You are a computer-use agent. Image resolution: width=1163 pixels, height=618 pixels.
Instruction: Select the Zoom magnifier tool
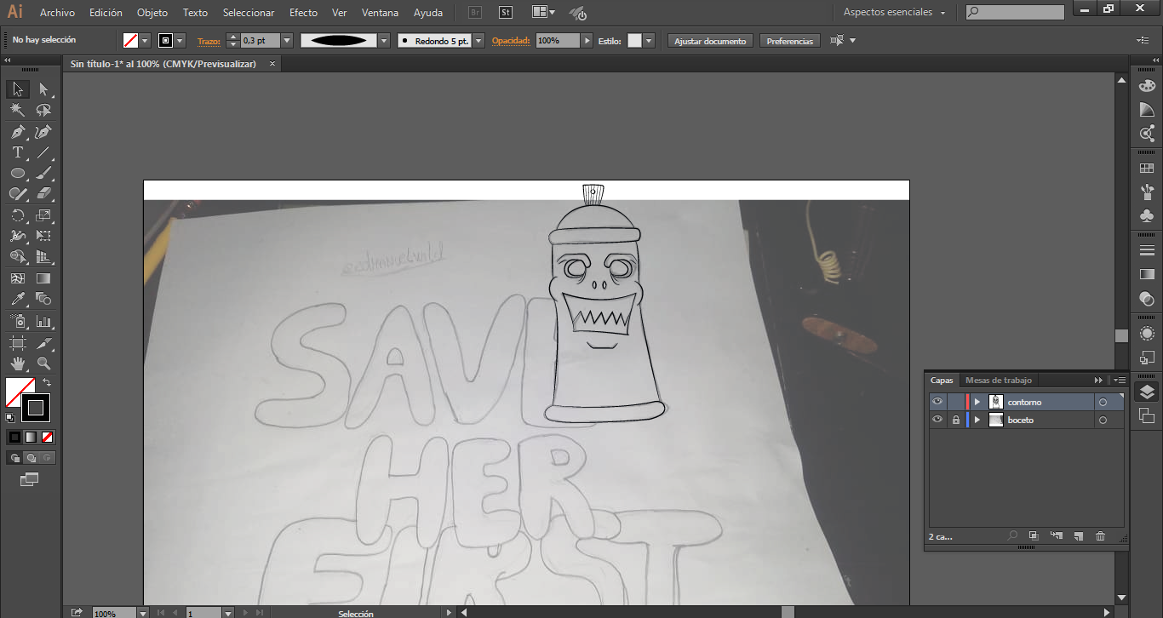[x=43, y=363]
